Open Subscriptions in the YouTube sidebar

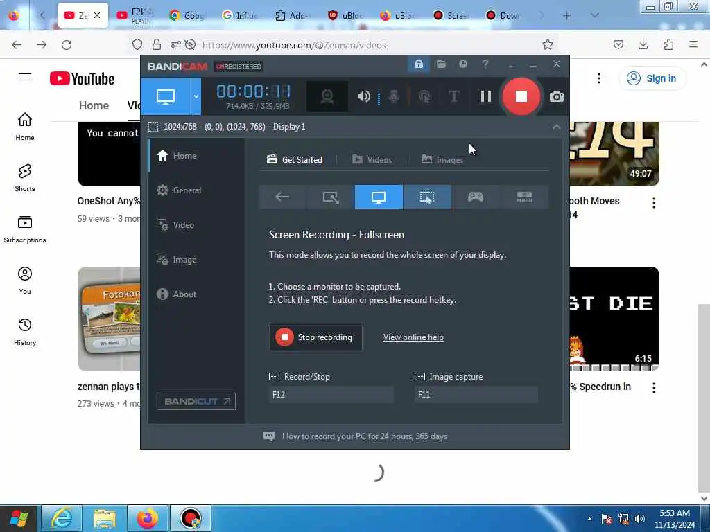(25, 229)
